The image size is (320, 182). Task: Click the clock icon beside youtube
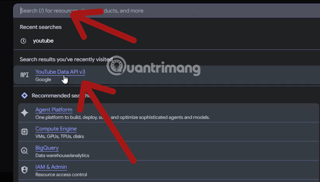[23, 41]
